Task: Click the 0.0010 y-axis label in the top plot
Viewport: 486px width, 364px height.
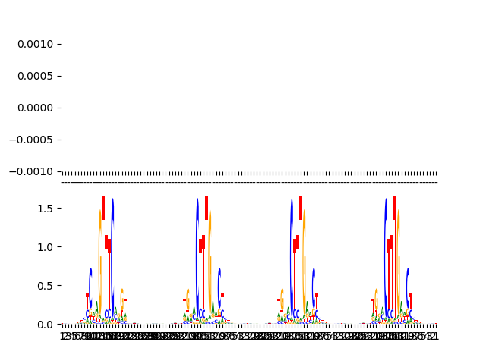Action: click(35, 44)
